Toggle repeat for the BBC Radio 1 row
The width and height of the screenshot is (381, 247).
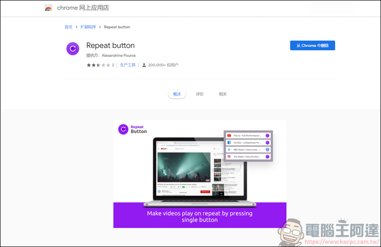pyautogui.click(x=268, y=149)
